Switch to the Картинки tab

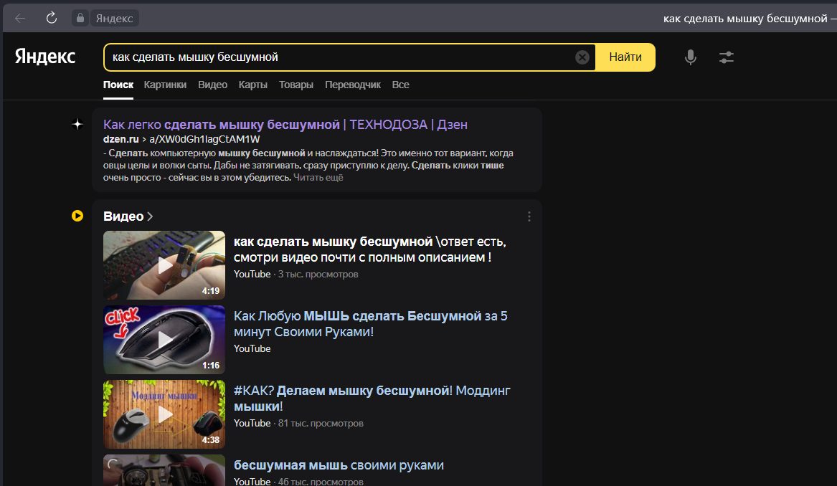[x=165, y=85]
